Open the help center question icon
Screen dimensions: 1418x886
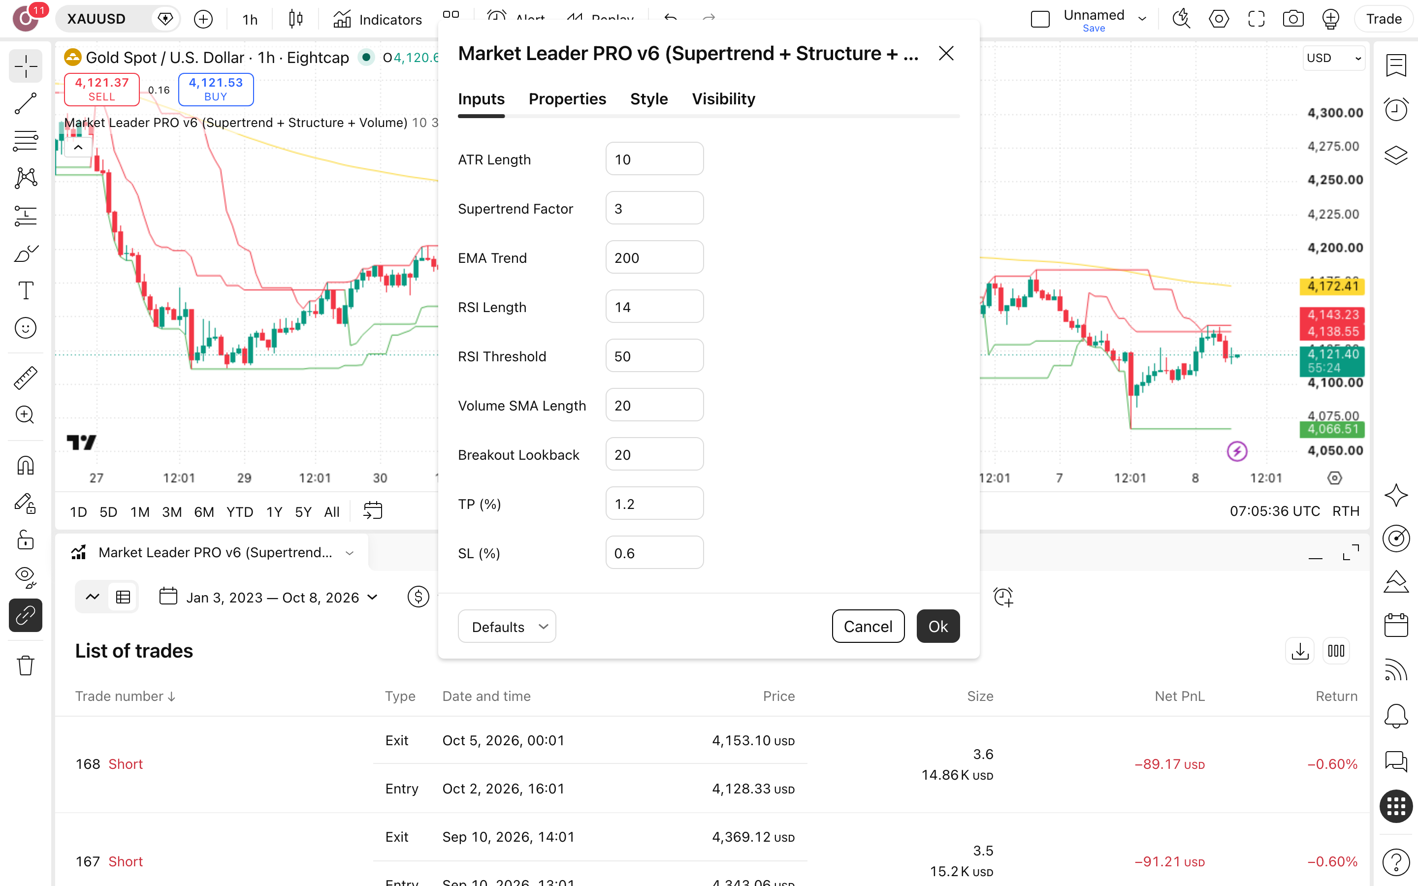[x=1396, y=862]
